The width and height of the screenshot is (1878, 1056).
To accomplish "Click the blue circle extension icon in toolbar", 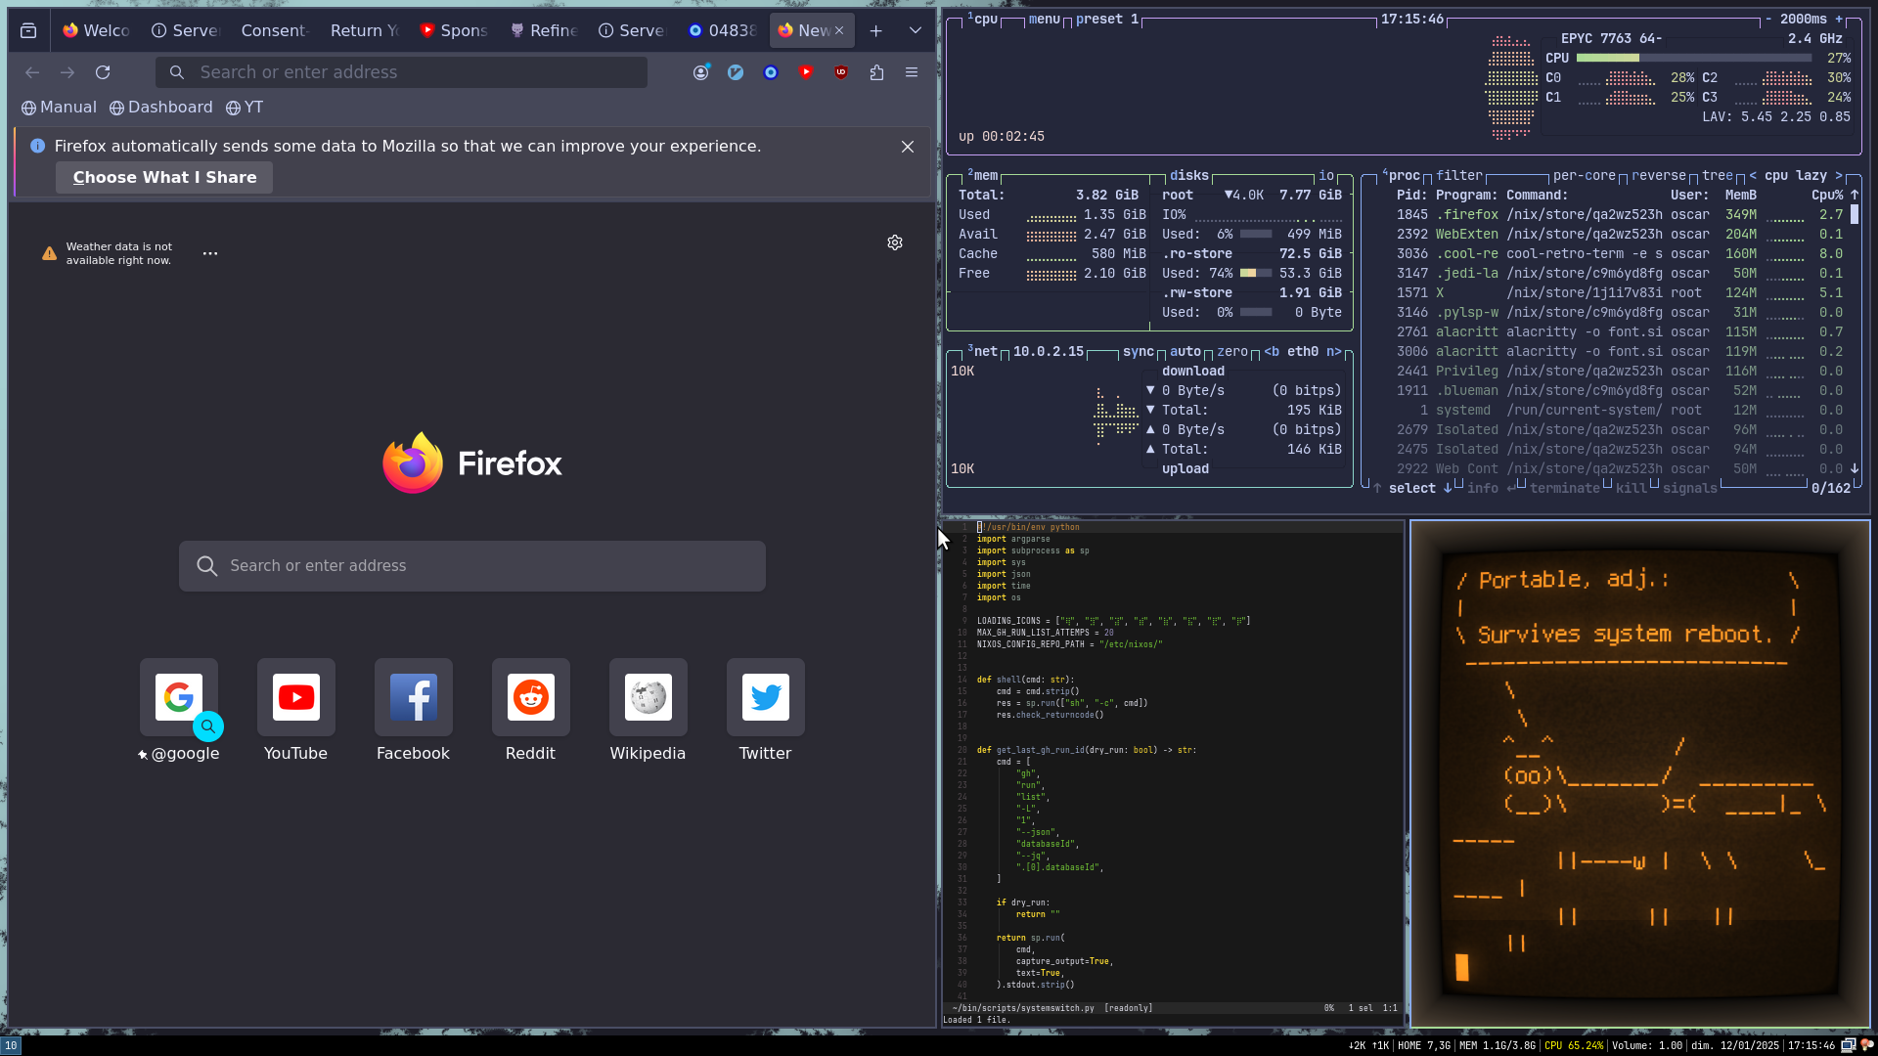I will pyautogui.click(x=771, y=72).
